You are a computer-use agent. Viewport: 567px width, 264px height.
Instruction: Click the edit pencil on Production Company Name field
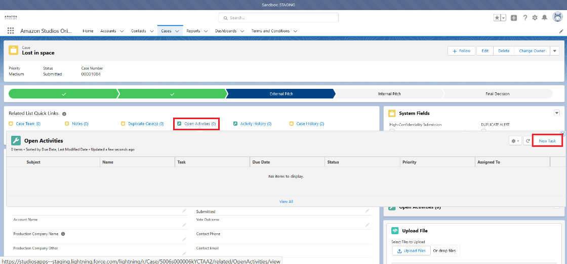coord(184,239)
